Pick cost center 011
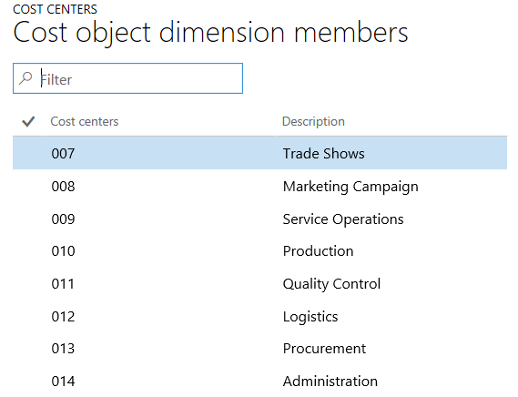This screenshot has width=518, height=397. [63, 284]
